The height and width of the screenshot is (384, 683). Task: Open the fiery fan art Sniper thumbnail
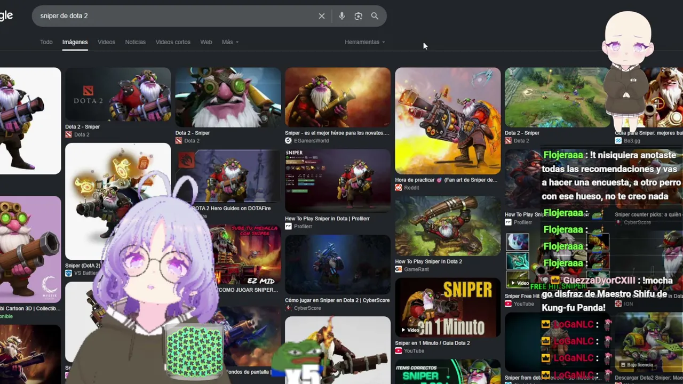coord(448,121)
